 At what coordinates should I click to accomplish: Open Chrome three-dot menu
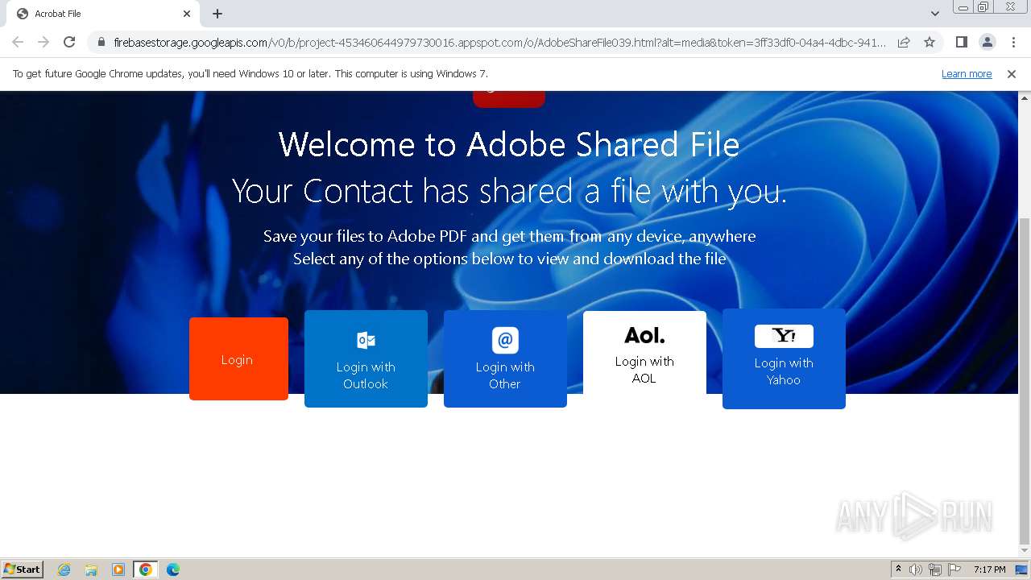click(1013, 42)
